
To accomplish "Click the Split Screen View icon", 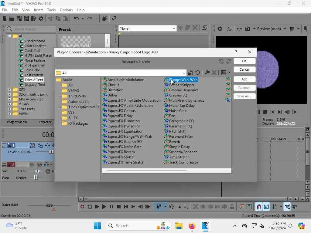I will (x=248, y=29).
